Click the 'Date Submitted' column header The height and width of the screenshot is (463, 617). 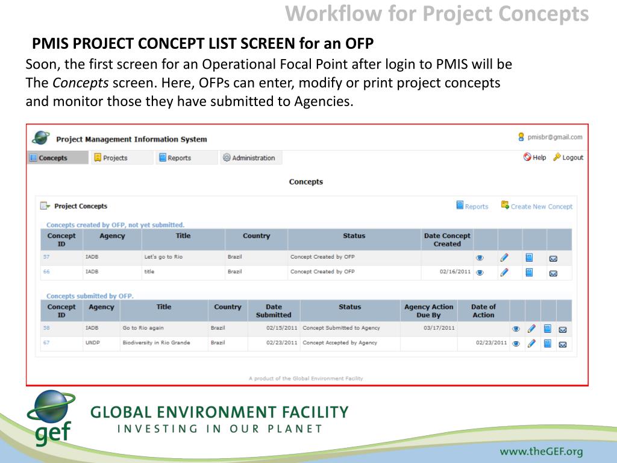274,310
